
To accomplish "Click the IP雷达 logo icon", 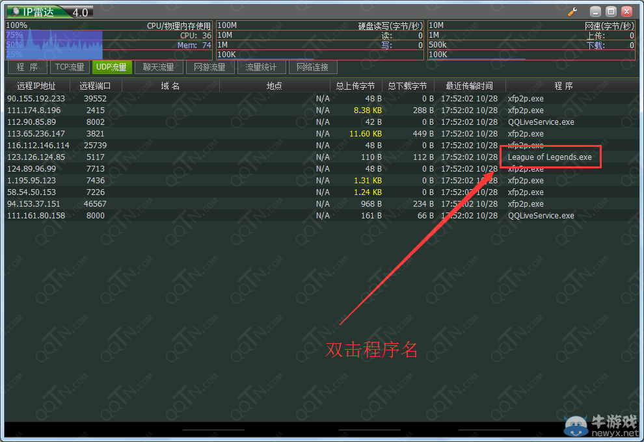I will (16, 12).
